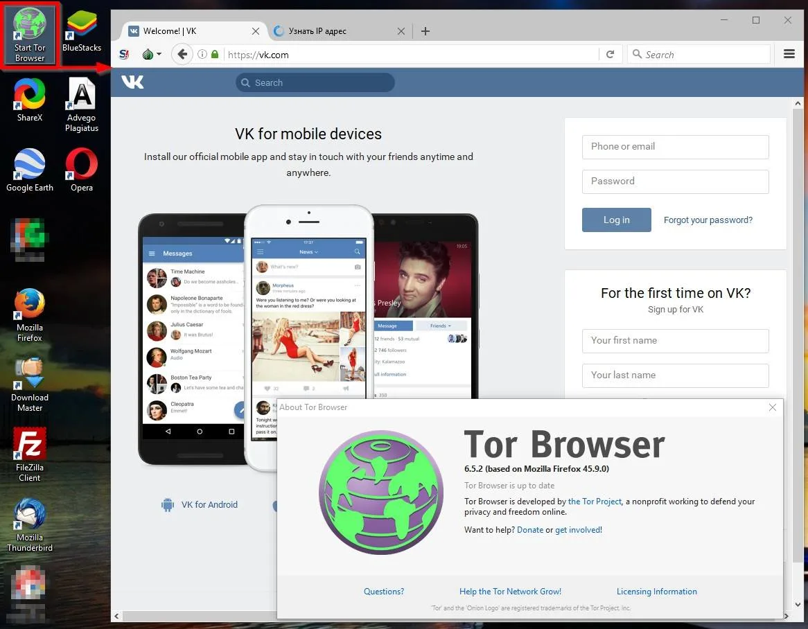
Task: Open the ShareX desktop icon
Action: click(x=29, y=100)
